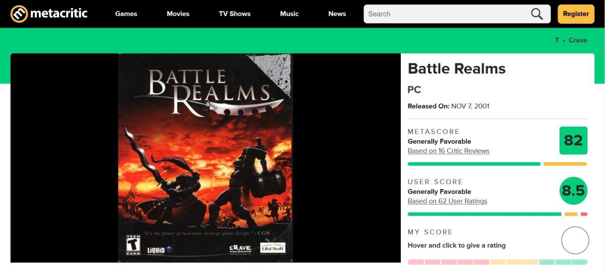Open Based on 16 Critic Reviews link
Image resolution: width=605 pixels, height=271 pixels.
pyautogui.click(x=448, y=151)
